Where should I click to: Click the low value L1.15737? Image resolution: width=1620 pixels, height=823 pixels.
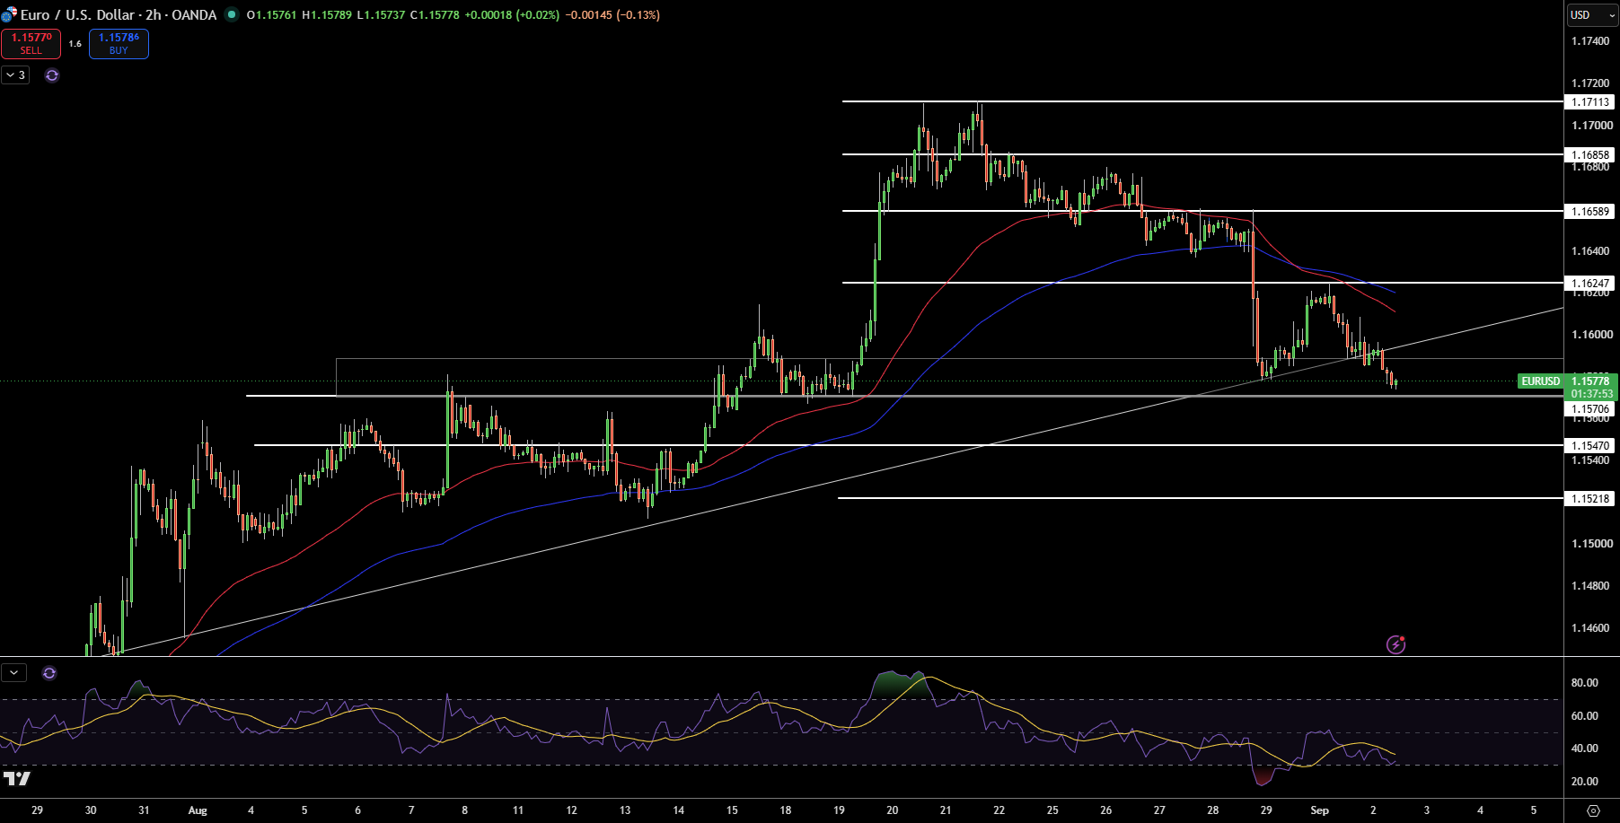pyautogui.click(x=381, y=15)
